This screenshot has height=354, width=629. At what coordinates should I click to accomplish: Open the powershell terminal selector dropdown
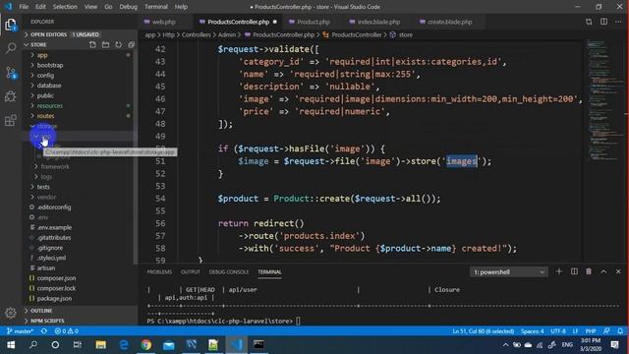pos(508,272)
